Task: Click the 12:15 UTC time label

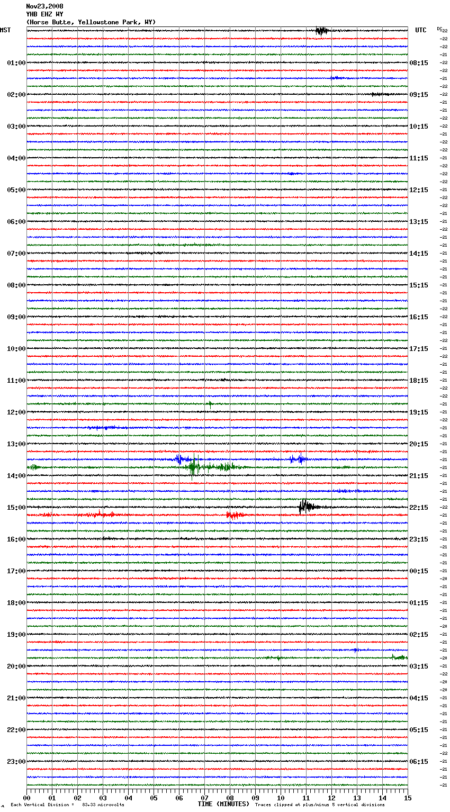Action: pos(419,190)
